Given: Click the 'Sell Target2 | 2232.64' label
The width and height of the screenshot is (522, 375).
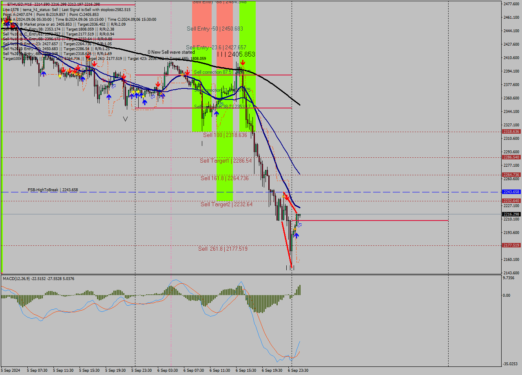Looking at the screenshot, I should point(226,204).
